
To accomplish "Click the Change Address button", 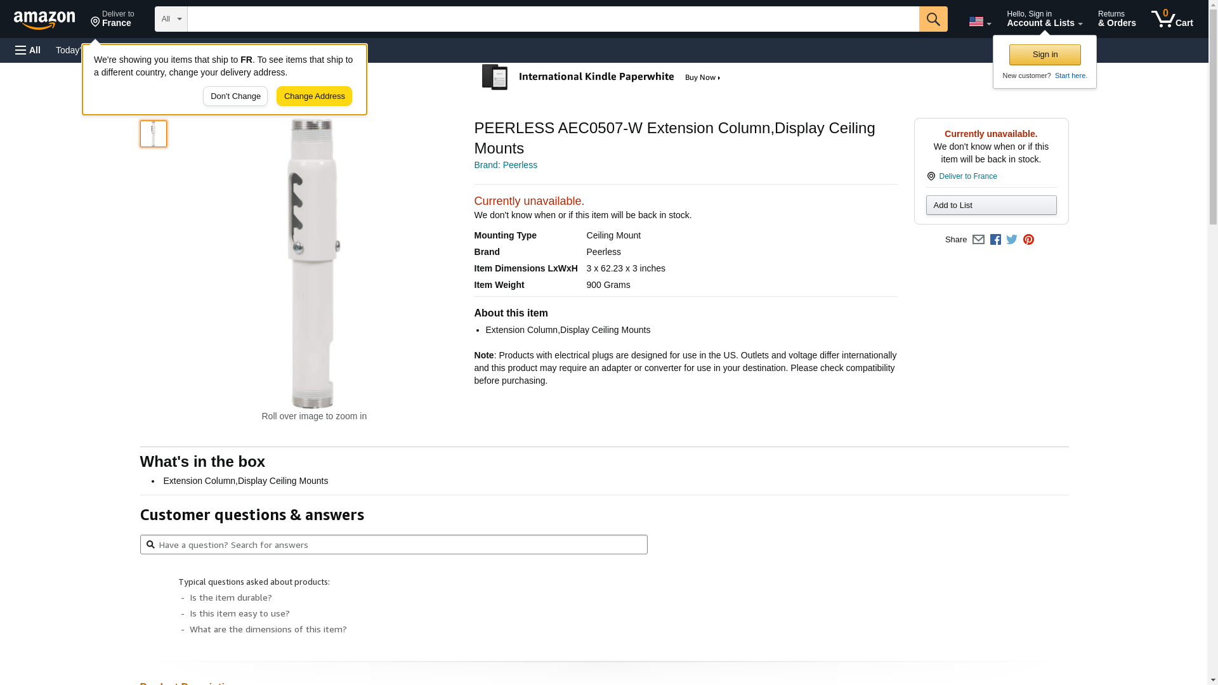I will [314, 96].
